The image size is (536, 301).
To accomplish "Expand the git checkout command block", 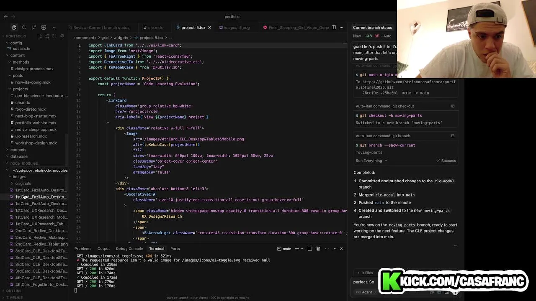I will [453, 106].
